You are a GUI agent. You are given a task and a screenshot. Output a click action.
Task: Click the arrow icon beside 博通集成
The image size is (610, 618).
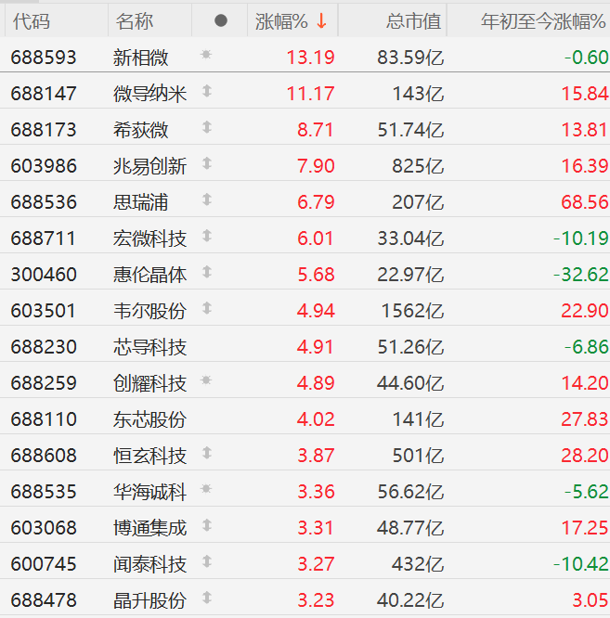(x=207, y=526)
